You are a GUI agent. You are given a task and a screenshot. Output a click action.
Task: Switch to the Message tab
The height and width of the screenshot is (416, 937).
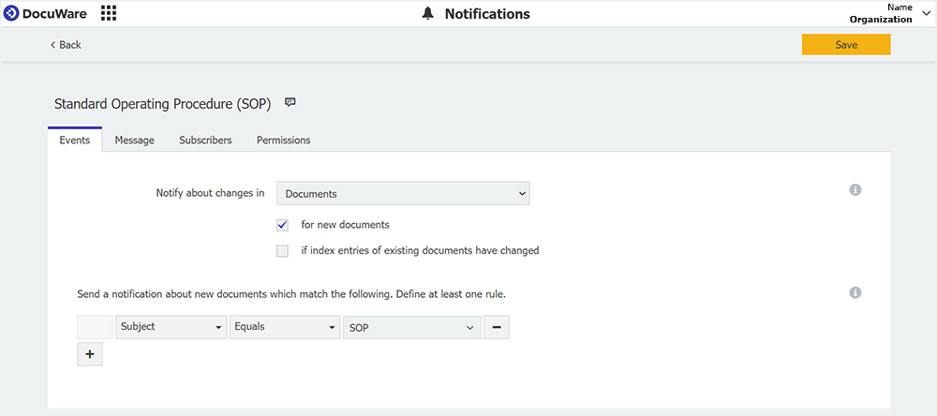[134, 141]
